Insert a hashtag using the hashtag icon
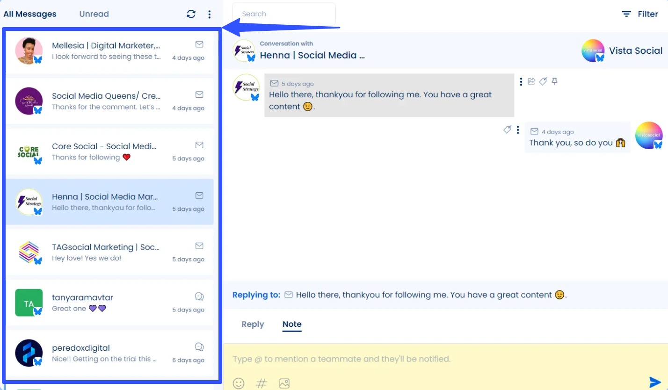 click(261, 383)
